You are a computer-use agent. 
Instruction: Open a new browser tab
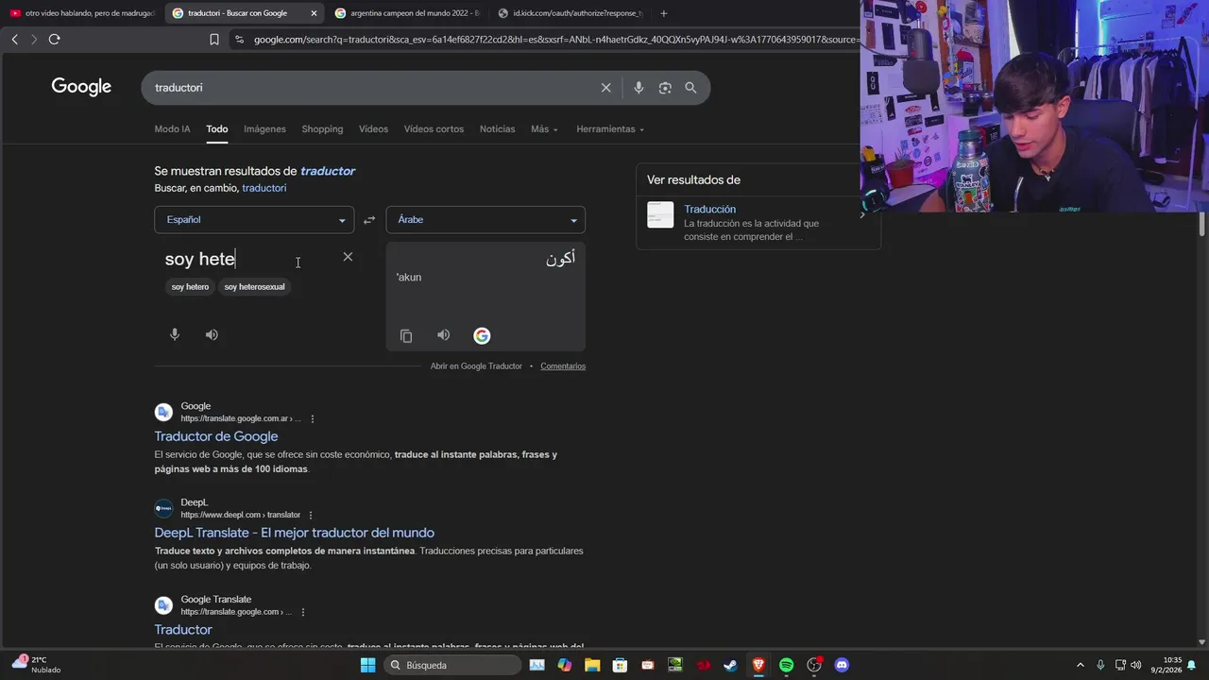[x=664, y=13]
